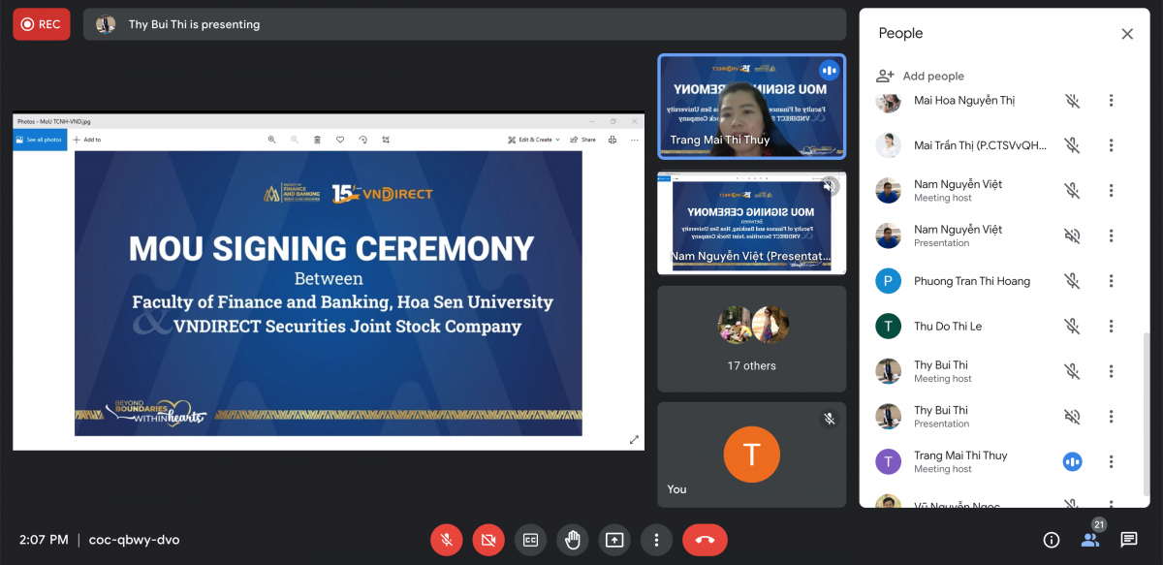Mute audio of Thy Bui Thi presentation
The height and width of the screenshot is (565, 1163).
[x=1072, y=417]
